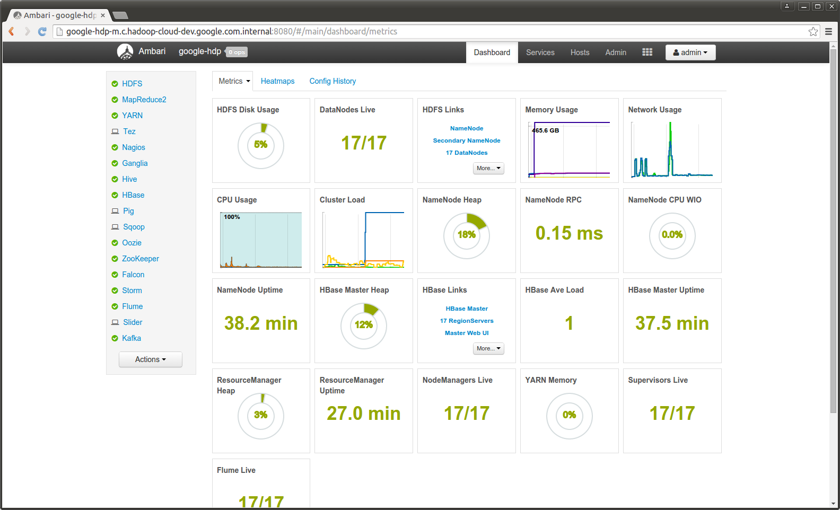Click the green status icon beside MapReduce2
This screenshot has width=840, height=510.
(115, 100)
